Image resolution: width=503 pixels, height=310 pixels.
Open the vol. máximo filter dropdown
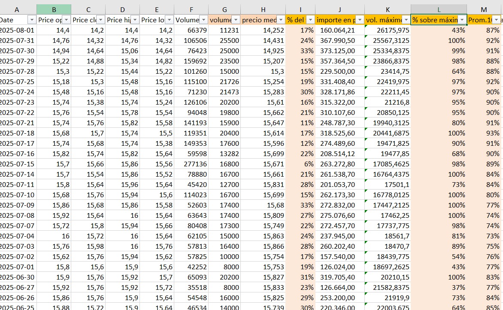[405, 20]
